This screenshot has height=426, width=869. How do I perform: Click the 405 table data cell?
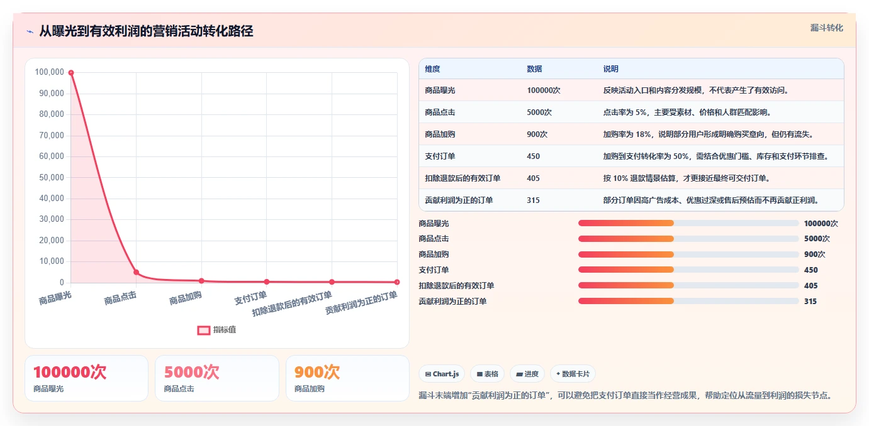[x=559, y=178]
